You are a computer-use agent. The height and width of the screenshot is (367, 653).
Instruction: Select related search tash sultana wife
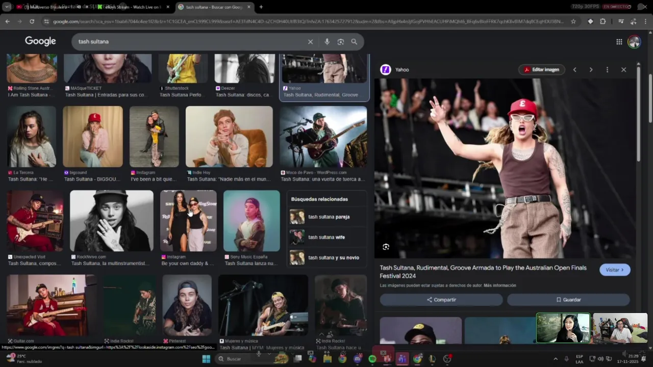tap(327, 237)
